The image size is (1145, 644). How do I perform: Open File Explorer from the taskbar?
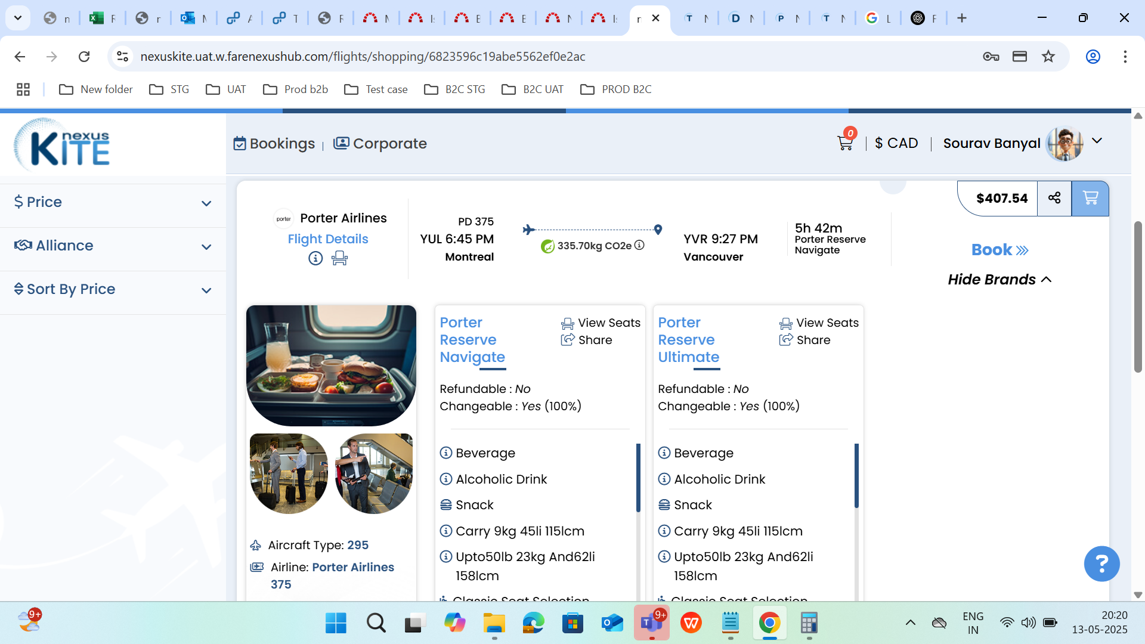point(494,623)
